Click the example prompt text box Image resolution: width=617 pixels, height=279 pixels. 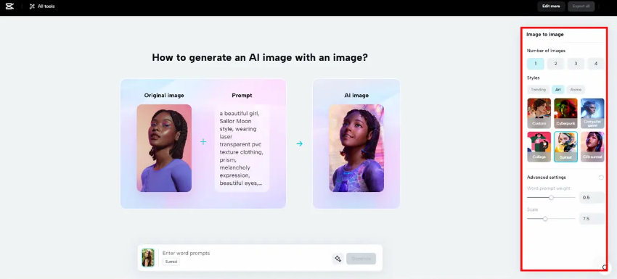[242, 148]
